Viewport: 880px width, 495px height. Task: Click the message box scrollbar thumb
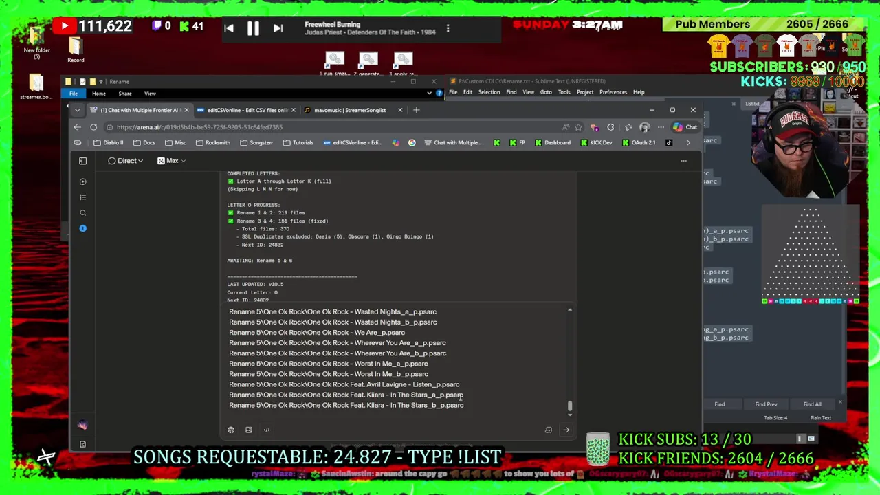coord(569,406)
